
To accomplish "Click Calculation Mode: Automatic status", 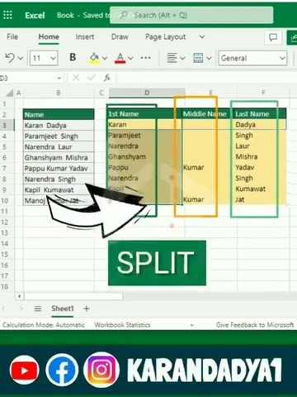I will (x=44, y=325).
